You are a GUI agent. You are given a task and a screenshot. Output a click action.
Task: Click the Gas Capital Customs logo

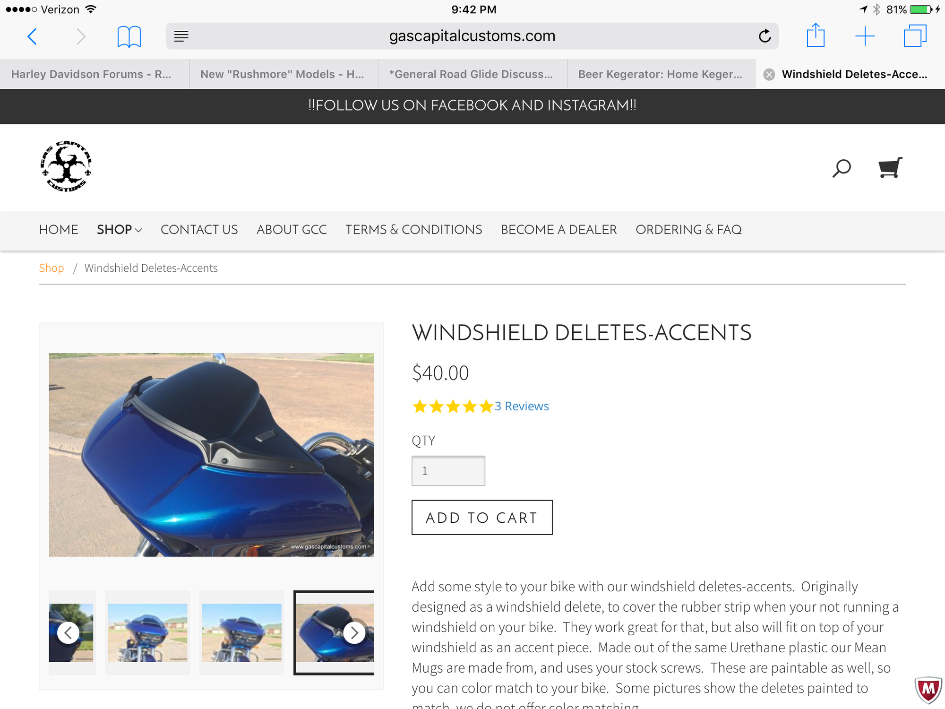pyautogui.click(x=66, y=166)
